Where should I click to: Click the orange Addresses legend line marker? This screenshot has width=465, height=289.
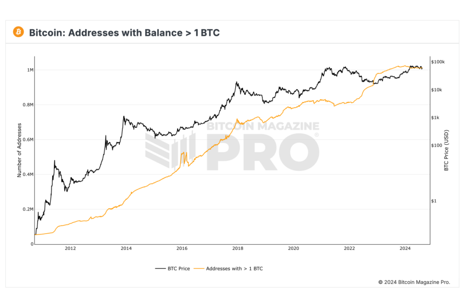click(199, 269)
